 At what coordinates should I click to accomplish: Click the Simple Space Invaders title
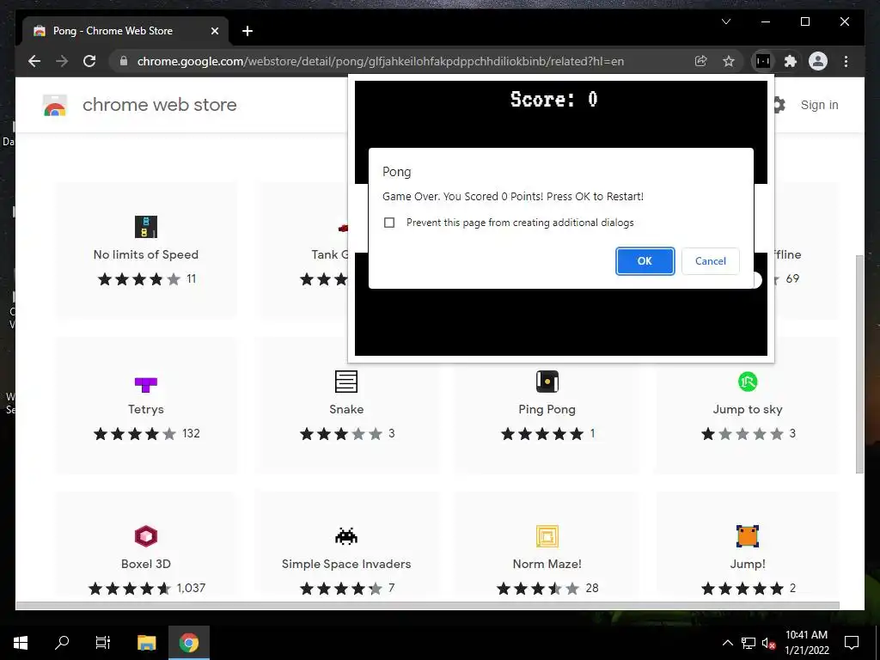(346, 564)
